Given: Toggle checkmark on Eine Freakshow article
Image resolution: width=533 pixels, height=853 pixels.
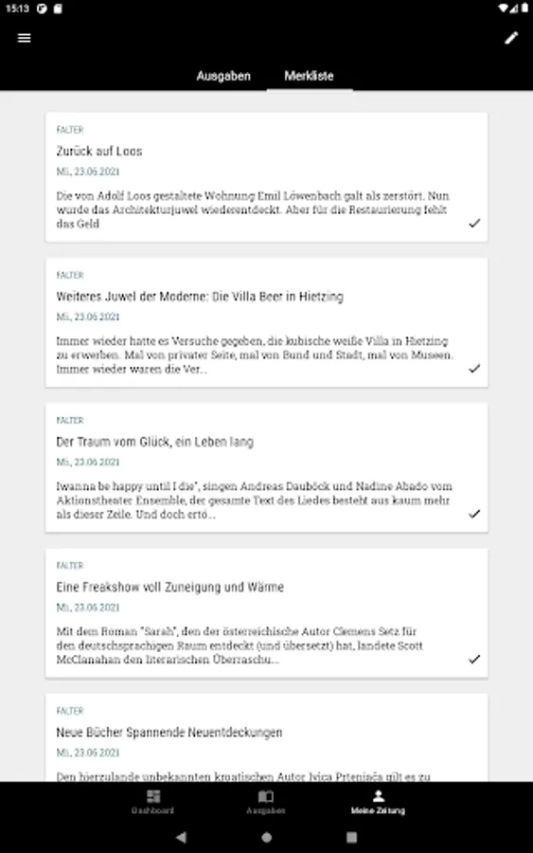Looking at the screenshot, I should (474, 659).
